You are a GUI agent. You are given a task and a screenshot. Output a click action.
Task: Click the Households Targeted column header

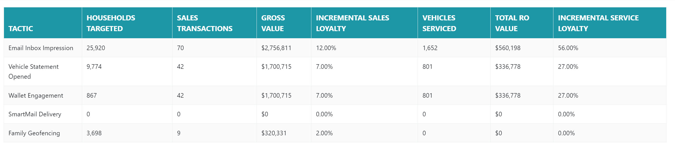tap(111, 23)
